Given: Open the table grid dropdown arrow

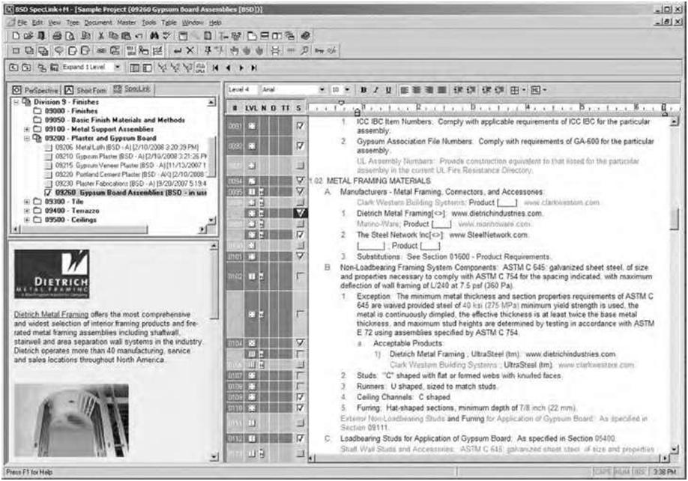Looking at the screenshot, I should [x=523, y=90].
